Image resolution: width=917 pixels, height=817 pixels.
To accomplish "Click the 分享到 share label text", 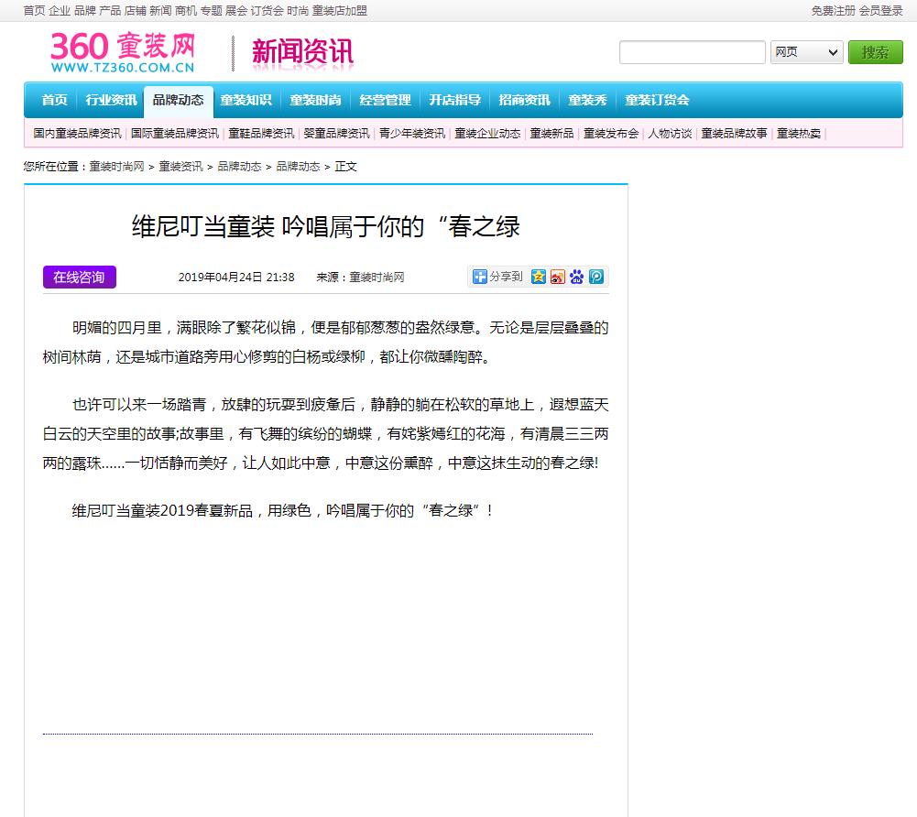I will click(x=506, y=277).
